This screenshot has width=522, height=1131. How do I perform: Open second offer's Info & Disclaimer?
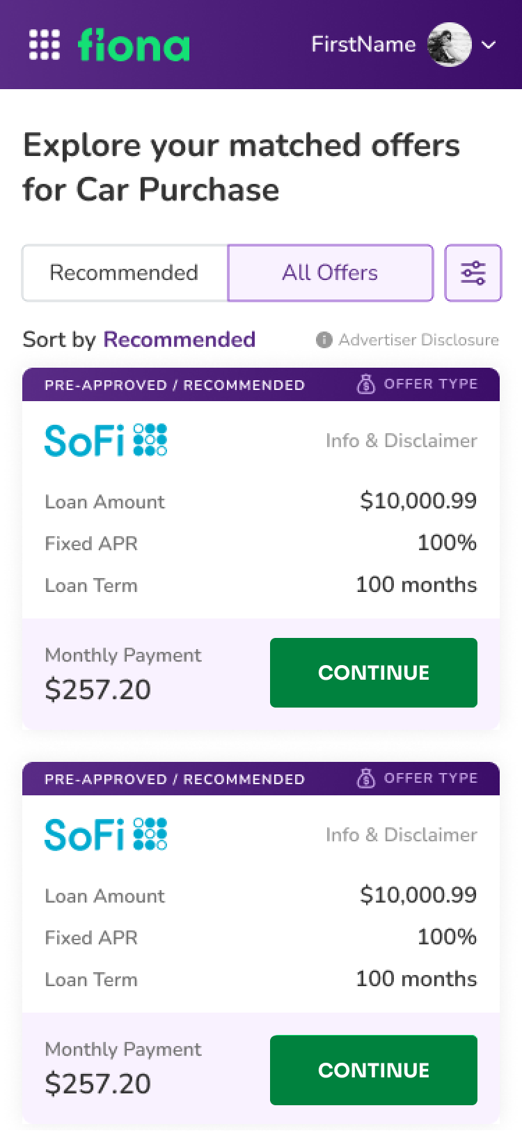pos(402,834)
